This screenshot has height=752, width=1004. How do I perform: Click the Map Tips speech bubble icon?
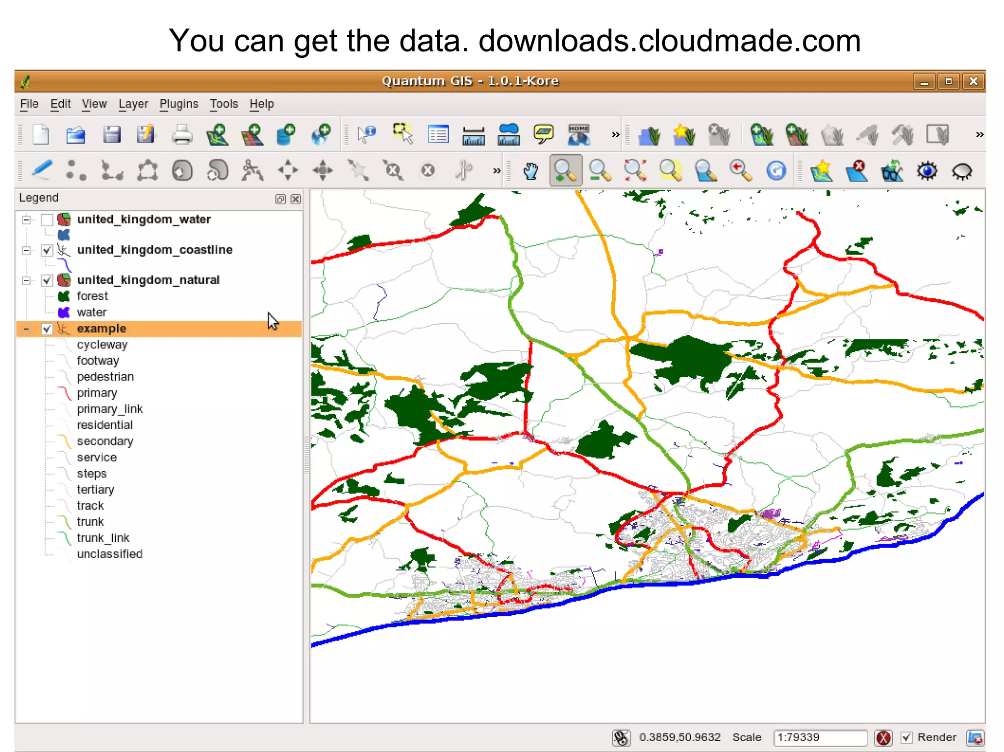[544, 134]
